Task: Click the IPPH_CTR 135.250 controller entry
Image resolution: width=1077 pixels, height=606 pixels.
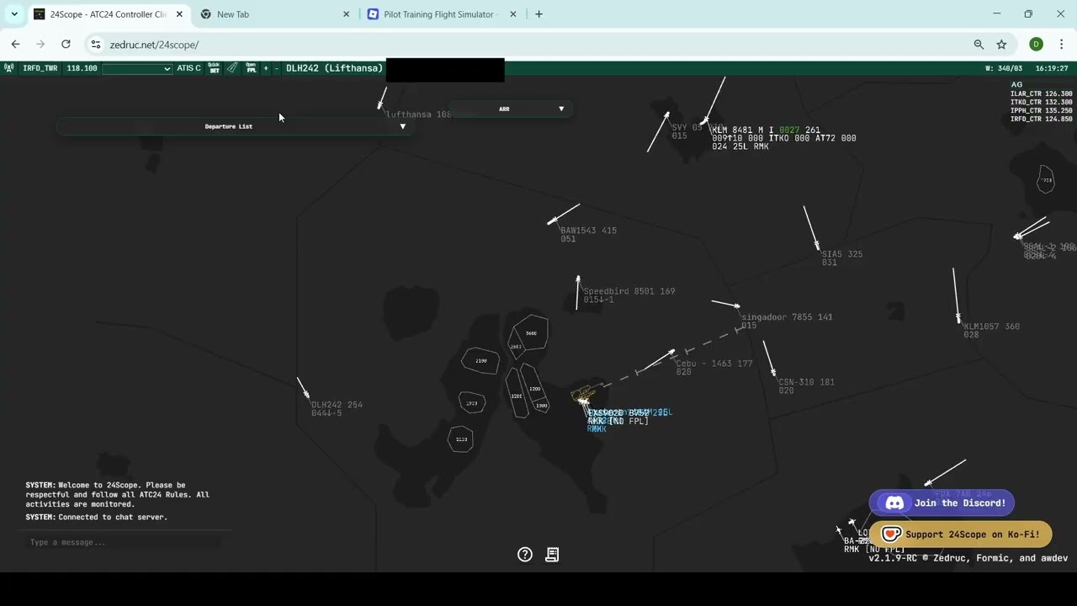Action: [x=1041, y=111]
